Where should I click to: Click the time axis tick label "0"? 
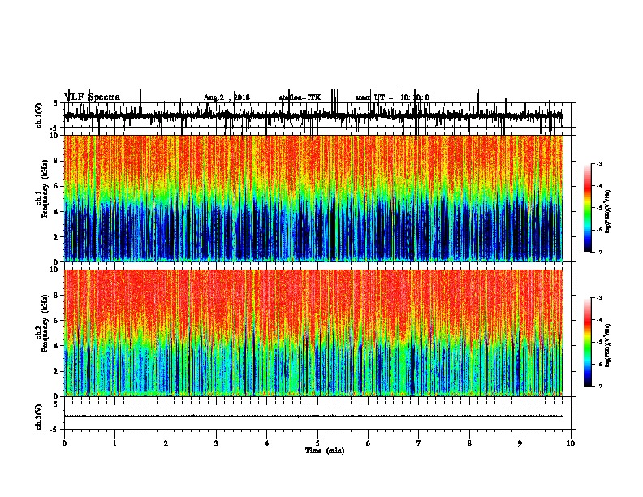click(64, 443)
